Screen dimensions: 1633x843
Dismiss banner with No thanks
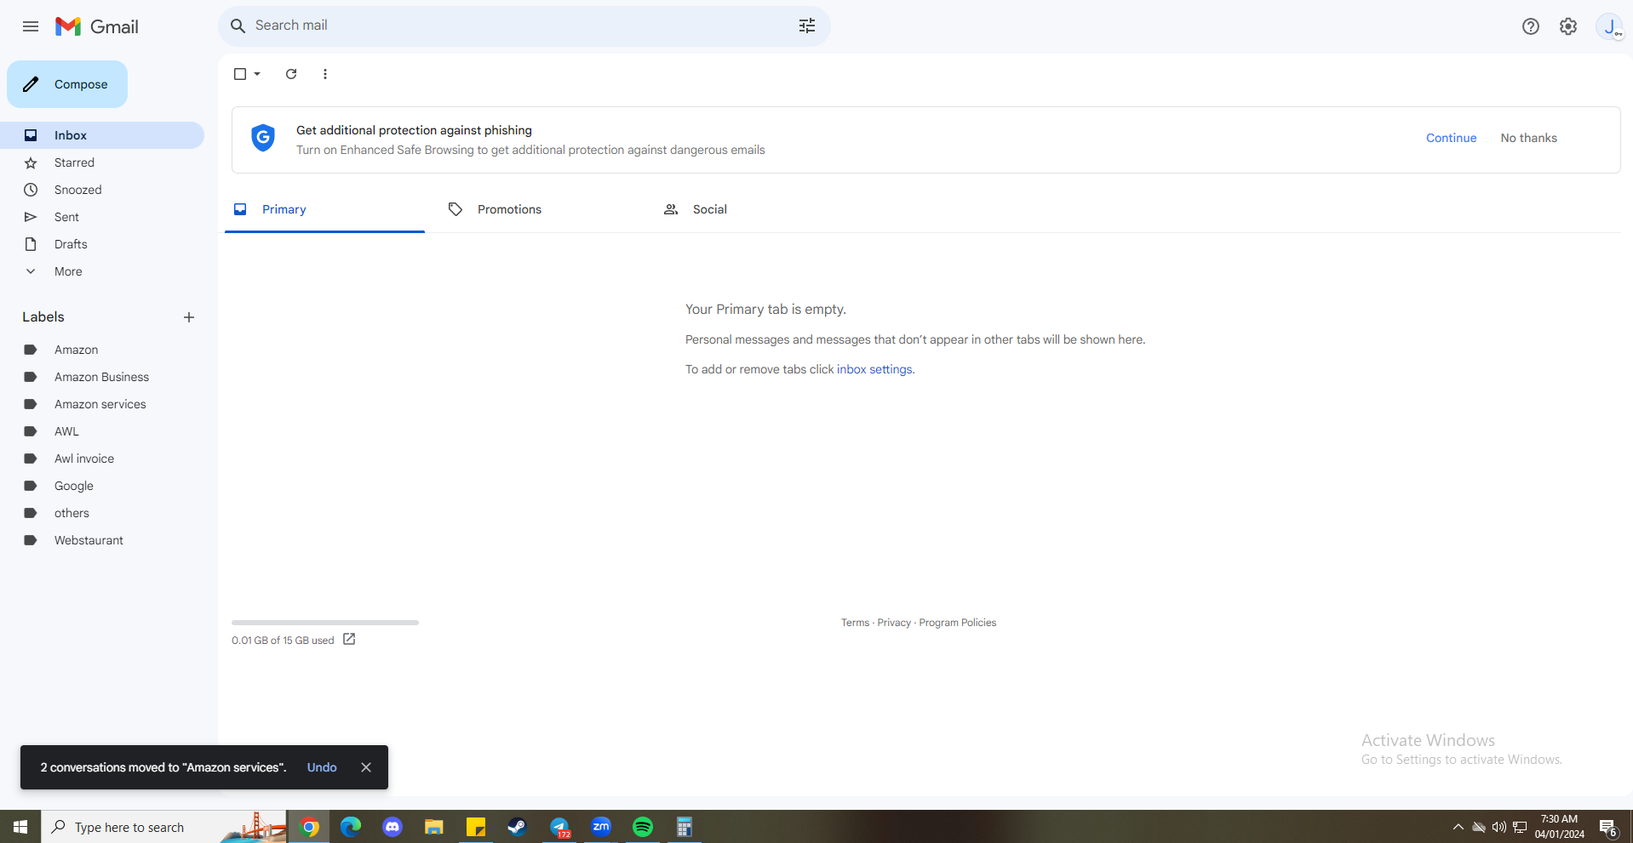(x=1528, y=138)
